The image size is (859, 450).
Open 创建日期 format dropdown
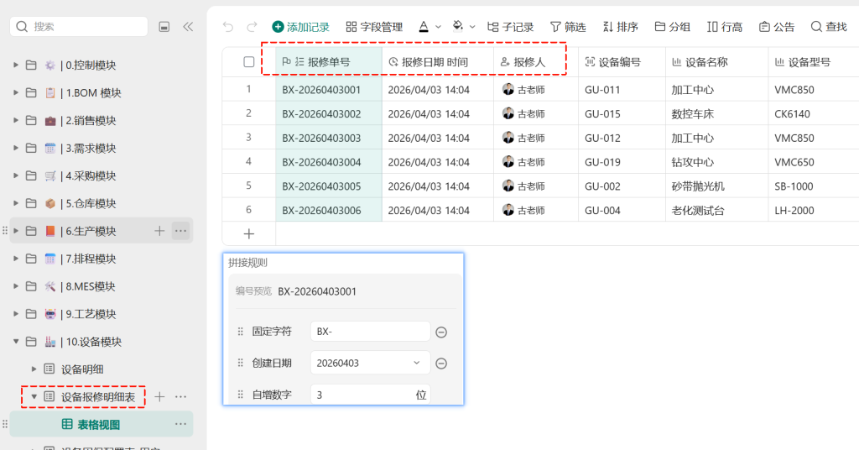pyautogui.click(x=370, y=363)
